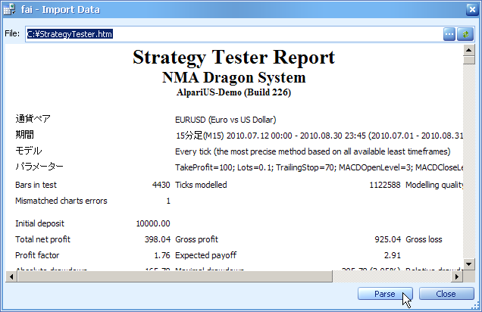482x312 pixels.
Task: Click the green refresh file button
Action: tap(465, 34)
